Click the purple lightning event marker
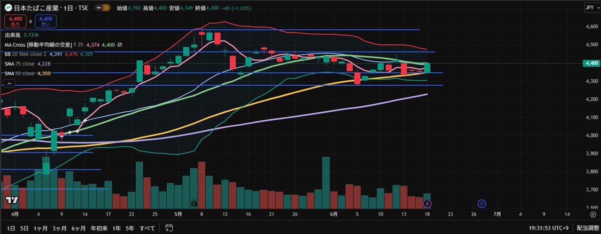This screenshot has width=601, height=234. click(x=427, y=203)
